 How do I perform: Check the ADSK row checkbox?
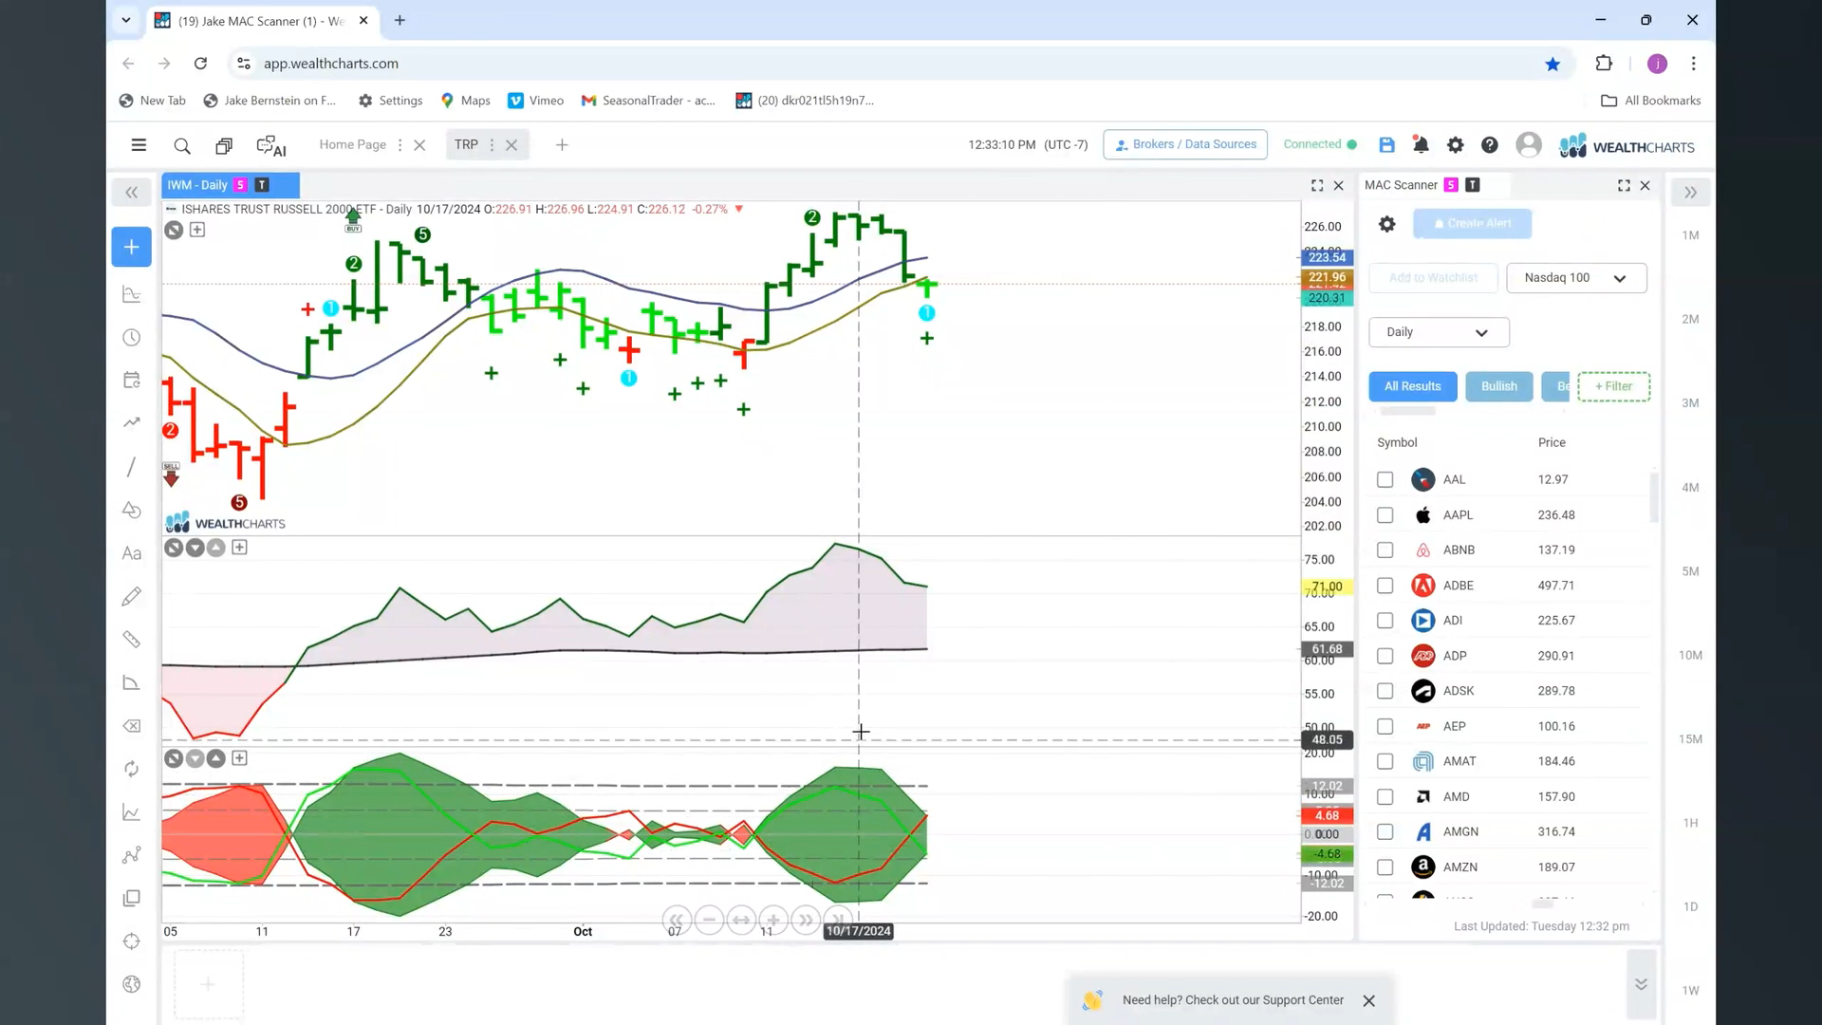pyautogui.click(x=1385, y=691)
